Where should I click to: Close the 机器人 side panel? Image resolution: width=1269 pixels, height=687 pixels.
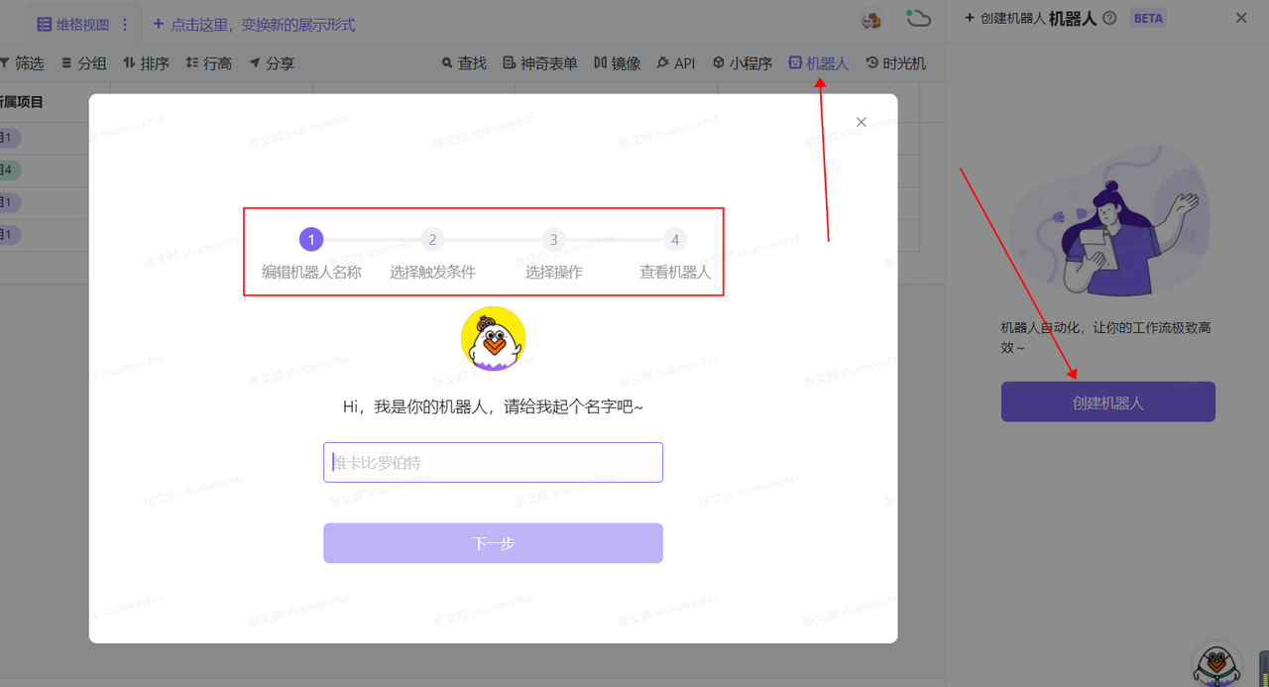[1241, 18]
